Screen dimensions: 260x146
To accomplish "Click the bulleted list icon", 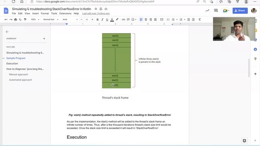I will [173, 19].
